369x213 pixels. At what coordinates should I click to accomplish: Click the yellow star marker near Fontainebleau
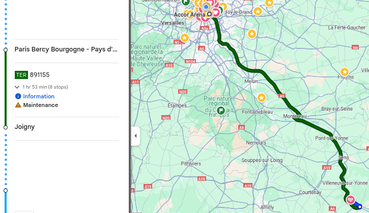tap(261, 97)
